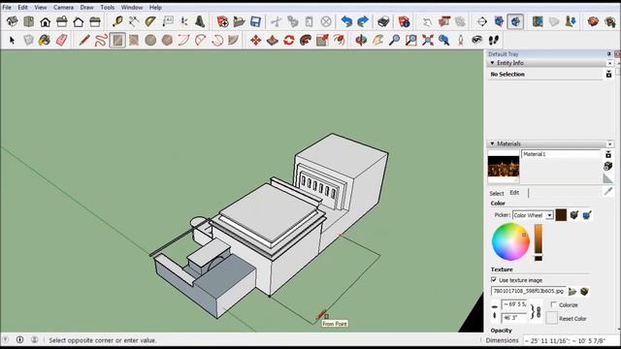Enable the Use texture image checkbox

click(494, 280)
